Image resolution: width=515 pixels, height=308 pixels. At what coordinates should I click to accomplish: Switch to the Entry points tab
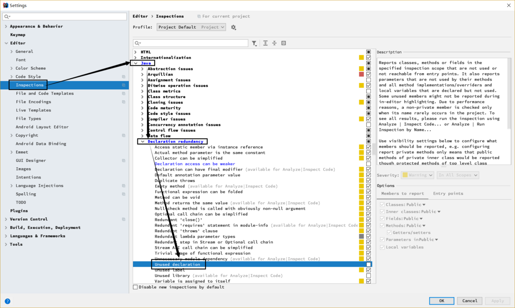pos(448,194)
